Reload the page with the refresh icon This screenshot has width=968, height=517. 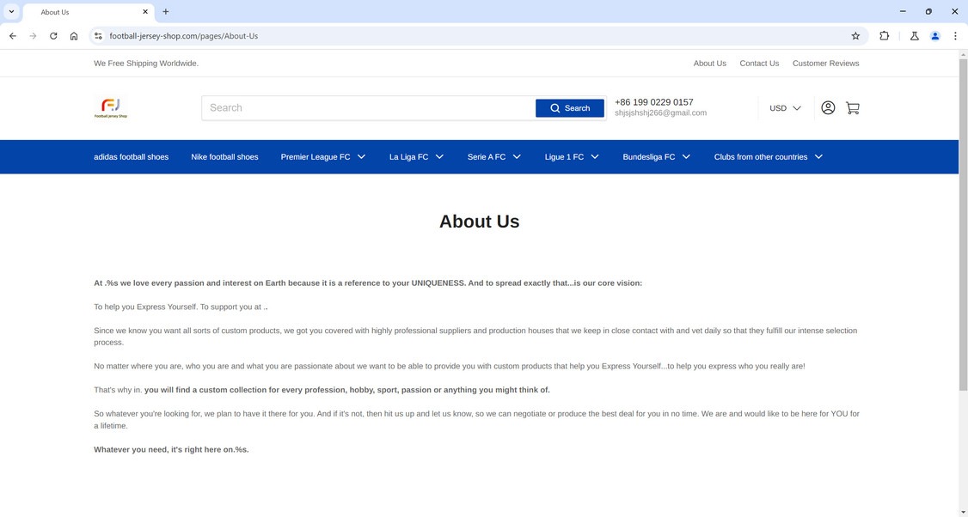(x=53, y=36)
